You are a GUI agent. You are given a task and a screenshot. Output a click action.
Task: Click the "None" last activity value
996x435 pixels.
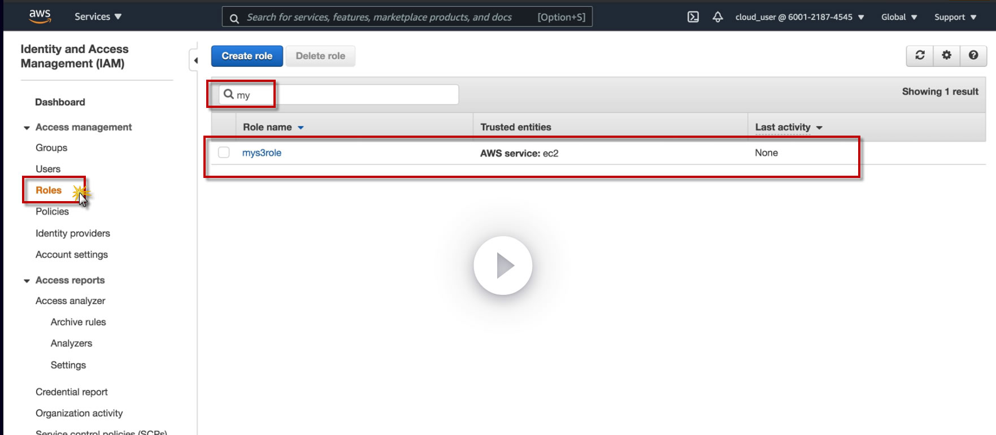tap(766, 153)
